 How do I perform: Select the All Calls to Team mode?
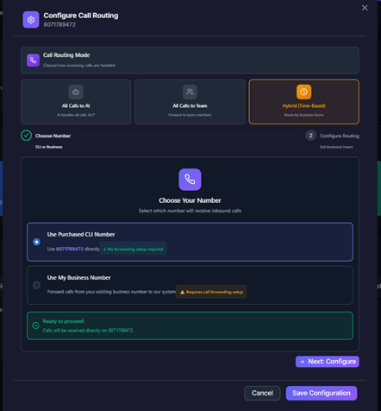(x=190, y=102)
